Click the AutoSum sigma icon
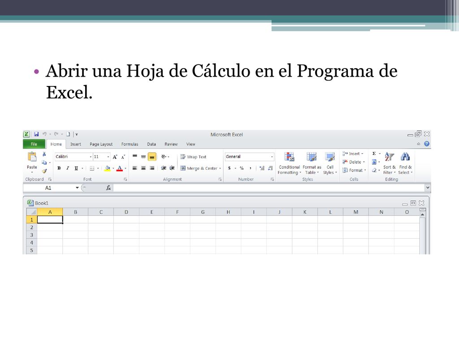Screen dimensions: 459x344 [374, 154]
